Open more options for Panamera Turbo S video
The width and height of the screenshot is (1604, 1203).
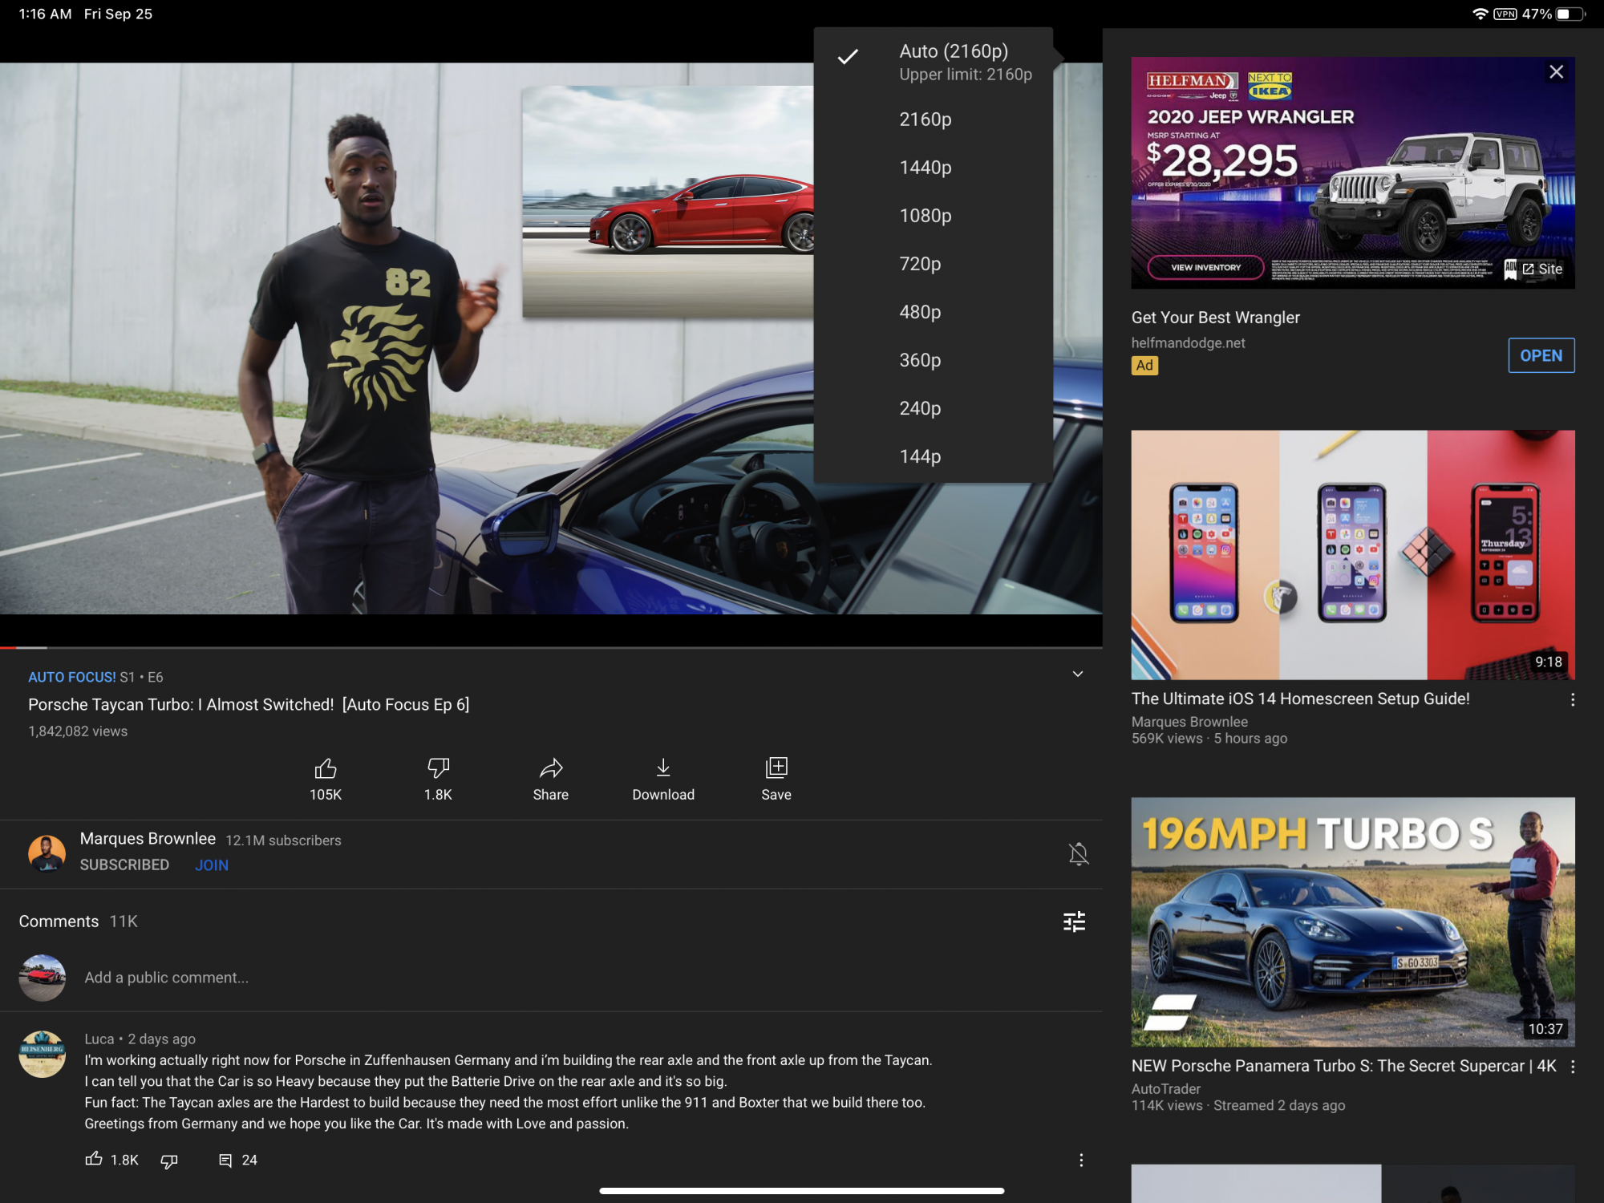[x=1572, y=1067]
